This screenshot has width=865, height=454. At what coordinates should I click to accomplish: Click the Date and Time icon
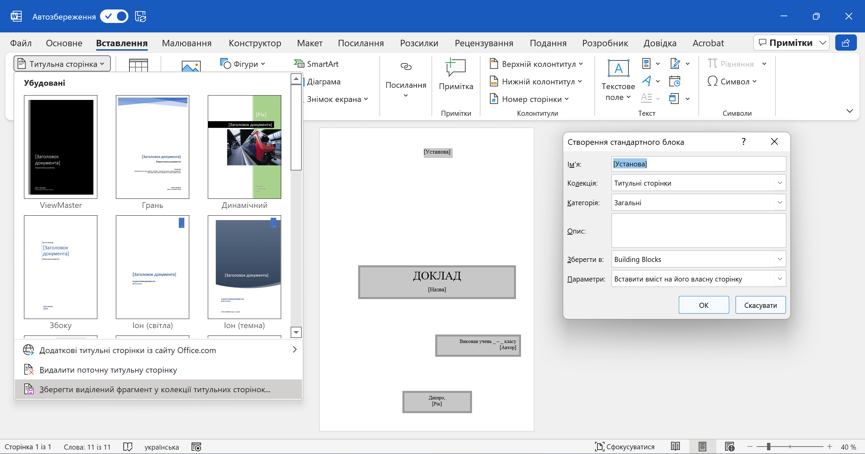[674, 81]
